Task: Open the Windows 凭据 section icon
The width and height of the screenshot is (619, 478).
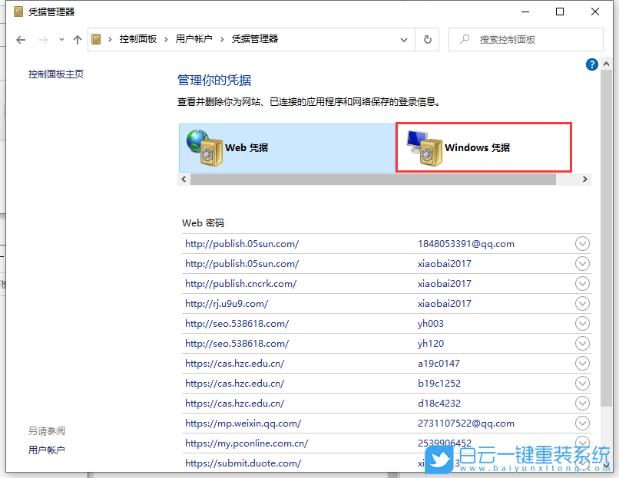Action: pyautogui.click(x=425, y=147)
